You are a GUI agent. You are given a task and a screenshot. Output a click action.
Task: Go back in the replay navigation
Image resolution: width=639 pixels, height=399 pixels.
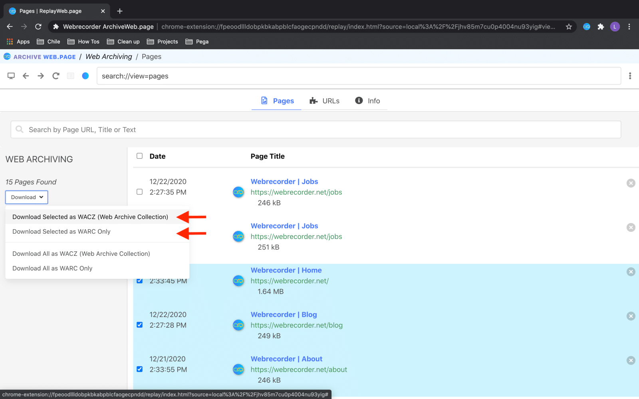click(26, 76)
